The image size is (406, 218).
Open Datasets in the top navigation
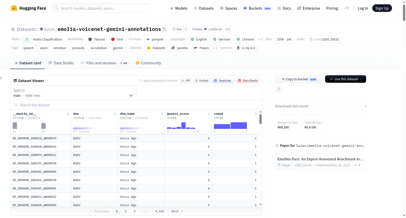204,8
